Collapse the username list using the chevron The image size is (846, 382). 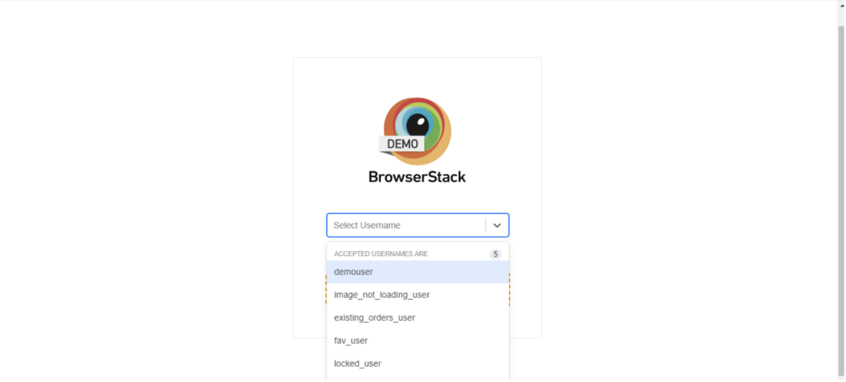(497, 225)
